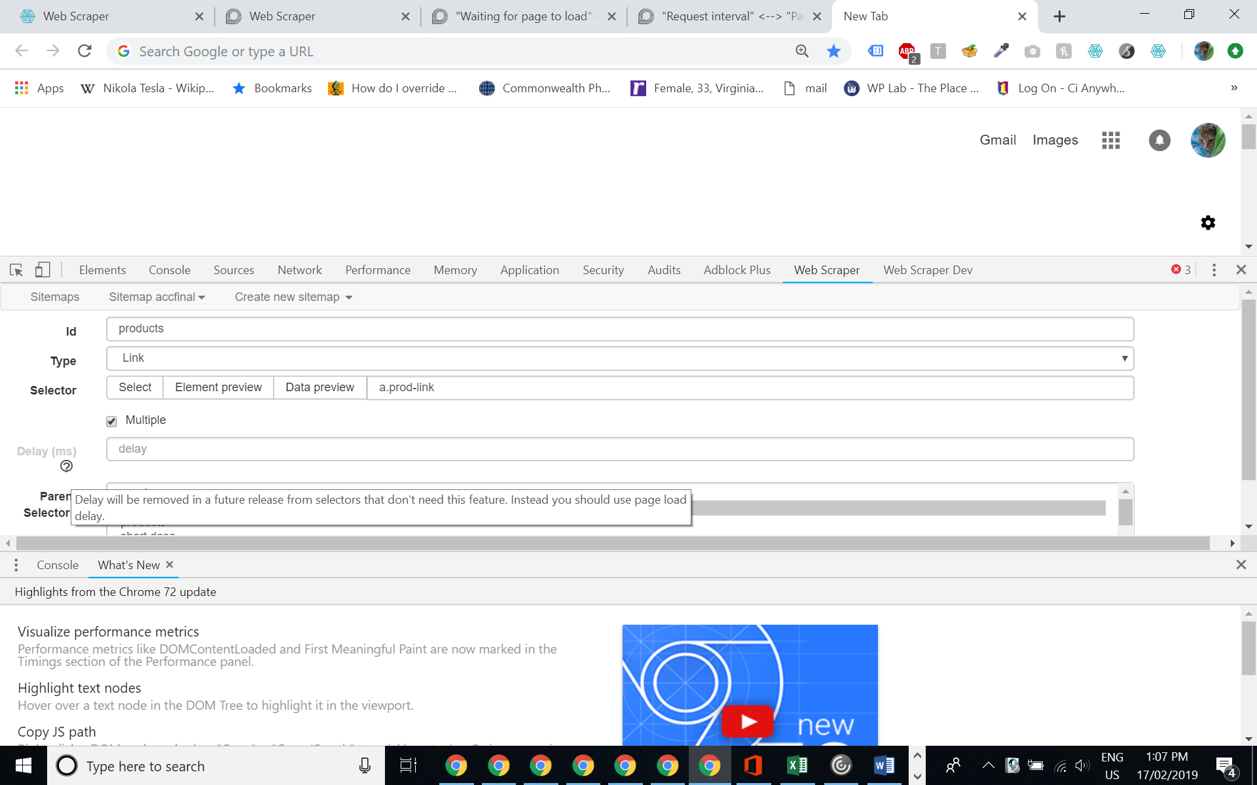Open Excel from the Windows taskbar
The width and height of the screenshot is (1257, 785).
coord(797,765)
